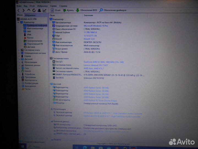Open the Вид menu
Image resolution: width=198 pixels, height=149 pixels.
(25, 6)
